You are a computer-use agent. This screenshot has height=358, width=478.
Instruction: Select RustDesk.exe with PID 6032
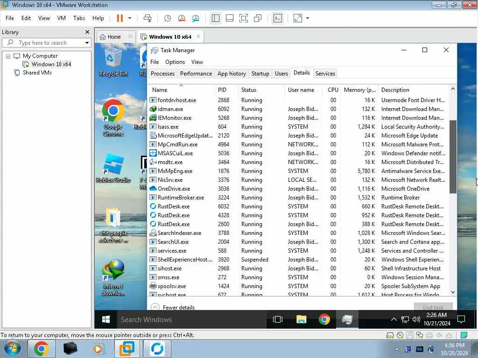coord(299,207)
